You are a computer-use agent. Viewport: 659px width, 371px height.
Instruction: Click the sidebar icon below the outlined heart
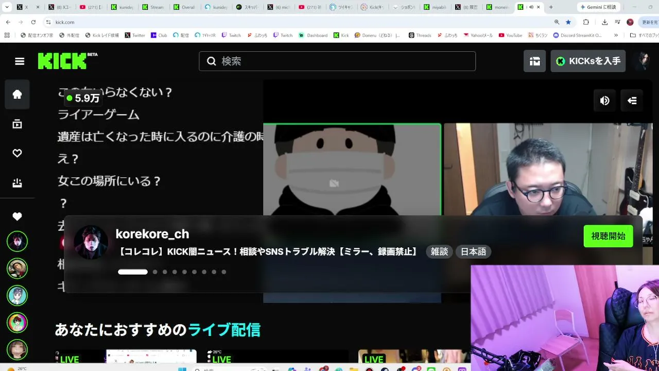click(x=18, y=183)
